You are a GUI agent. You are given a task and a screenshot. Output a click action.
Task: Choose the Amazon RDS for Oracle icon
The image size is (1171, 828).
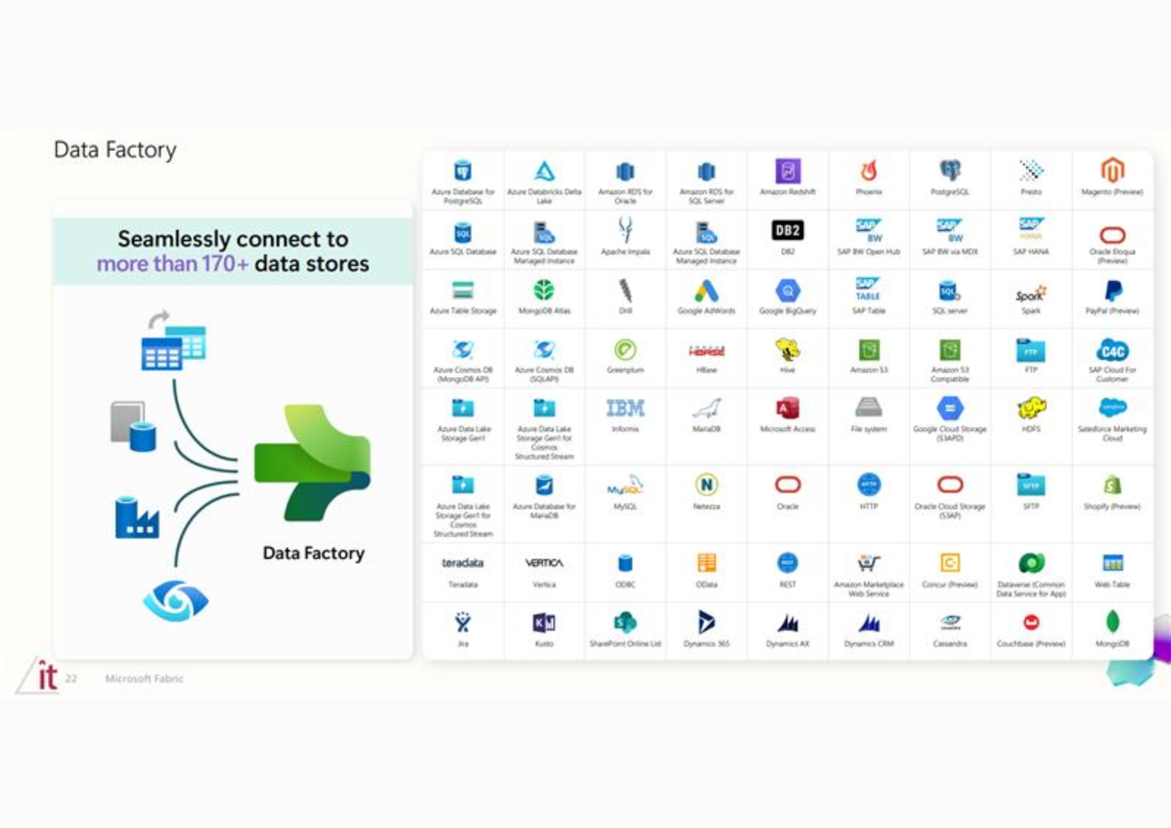(625, 172)
